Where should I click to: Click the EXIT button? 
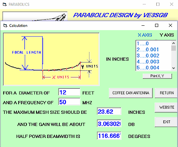166,122
